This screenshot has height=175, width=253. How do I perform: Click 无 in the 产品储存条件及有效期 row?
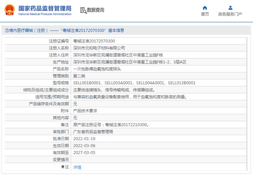pos(75,104)
